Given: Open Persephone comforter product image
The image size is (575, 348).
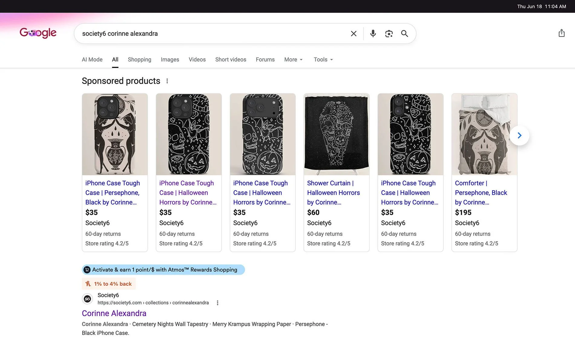Looking at the screenshot, I should pos(484,134).
